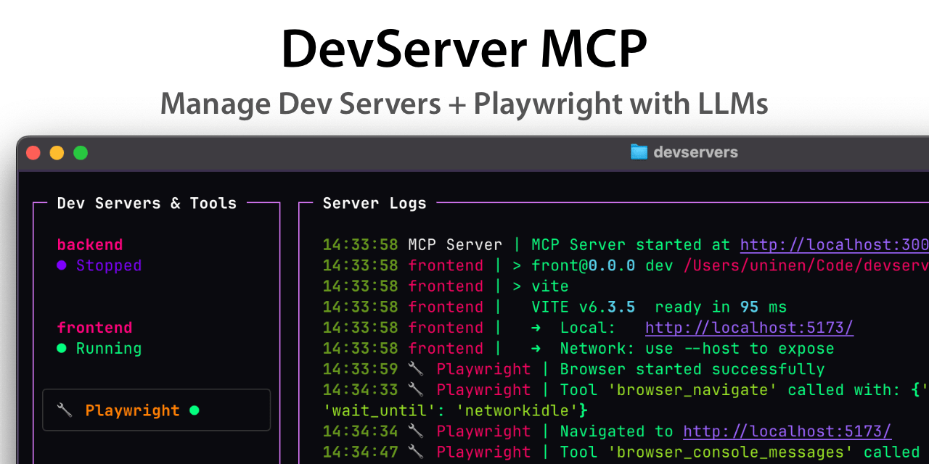
Task: Collapse the Dev Servers & Tools panel
Action: coord(146,203)
